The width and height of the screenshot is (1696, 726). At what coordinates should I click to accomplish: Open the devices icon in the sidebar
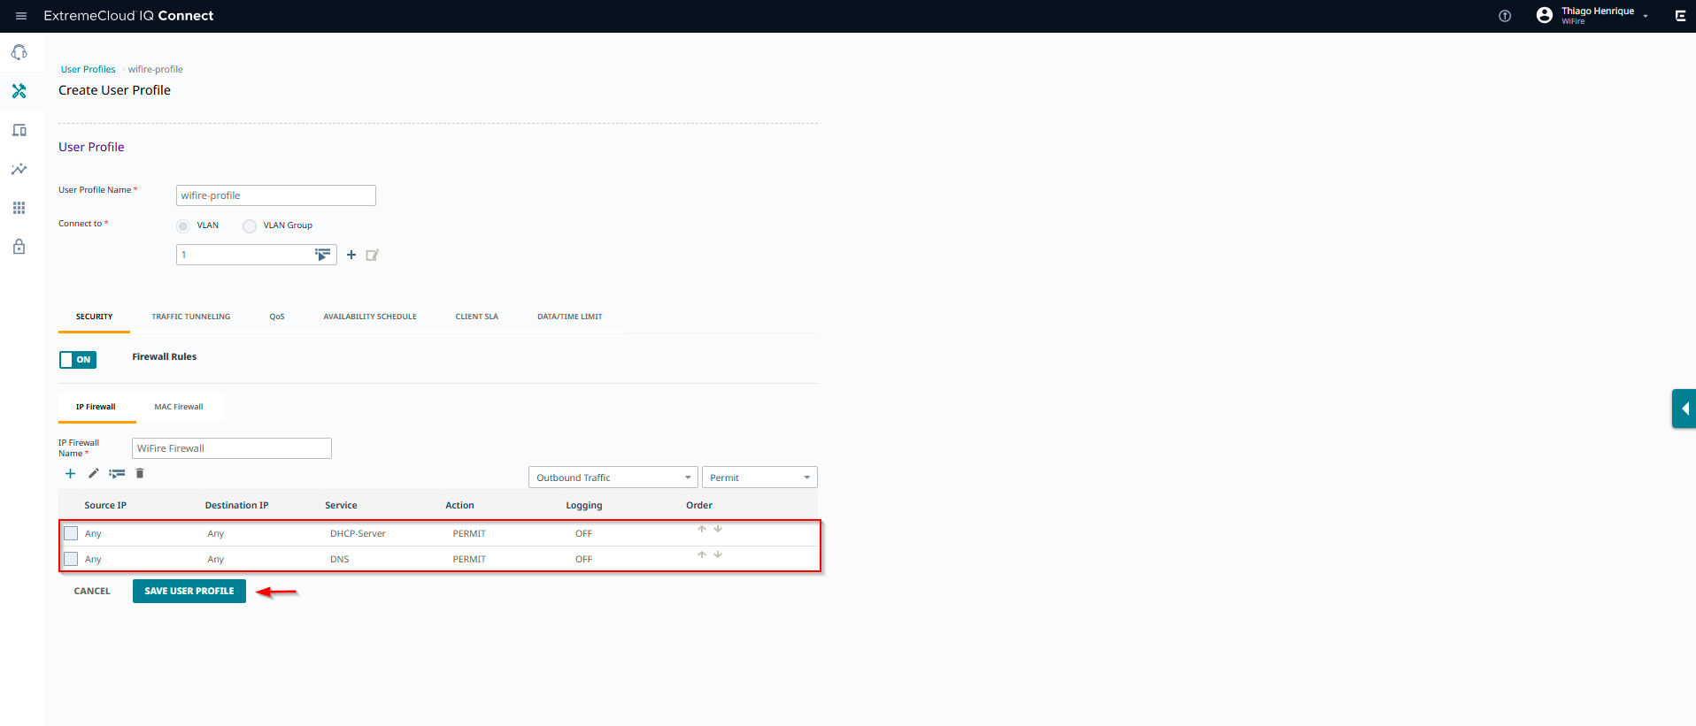point(19,130)
